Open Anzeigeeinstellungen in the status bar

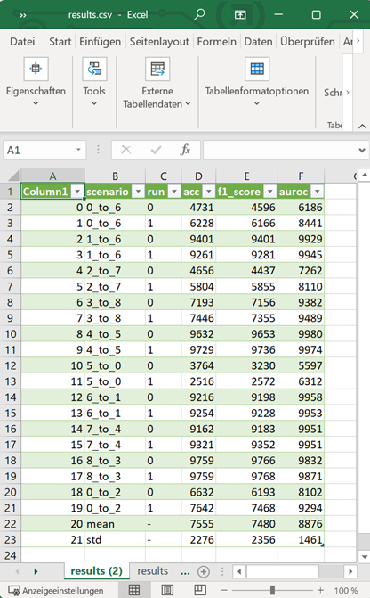click(56, 590)
